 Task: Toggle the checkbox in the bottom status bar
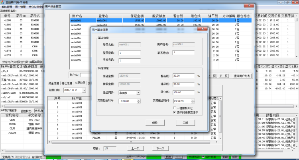[203, 157]
